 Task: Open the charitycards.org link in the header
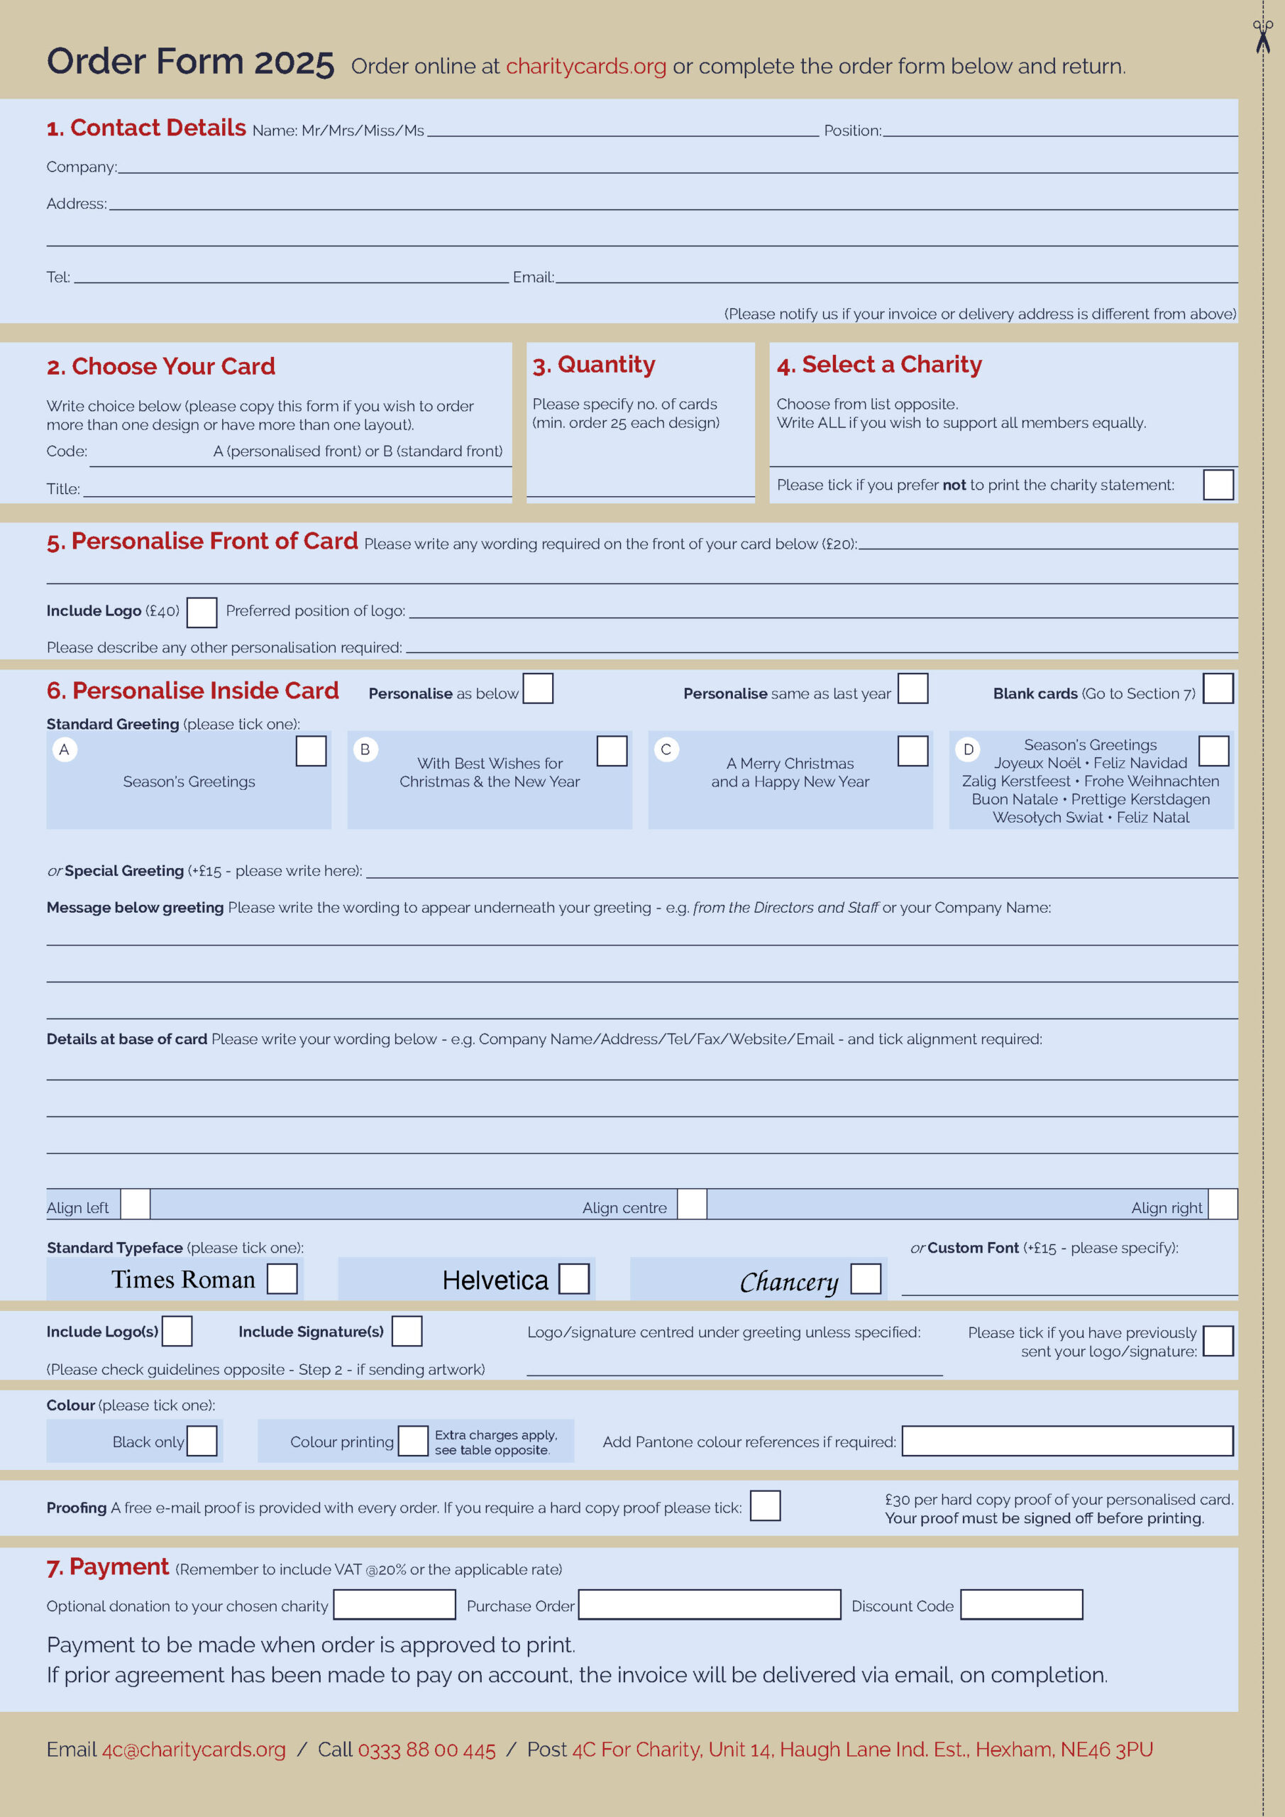[585, 66]
